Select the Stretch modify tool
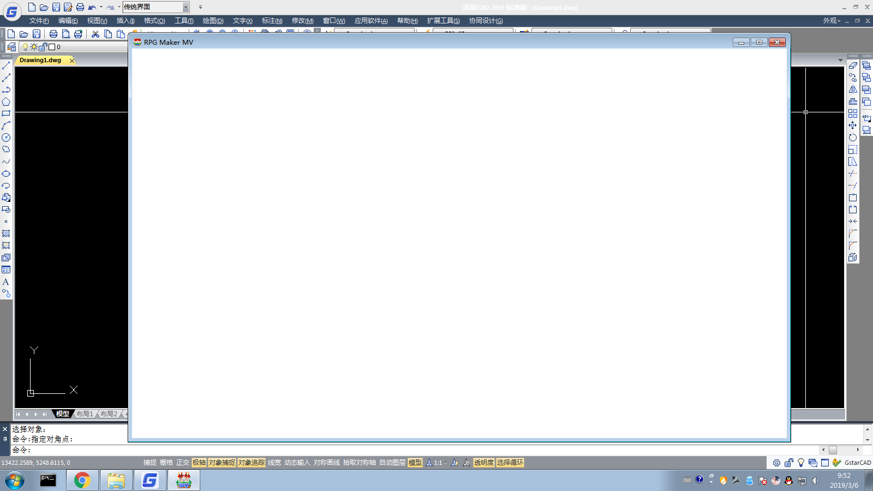Screen dimensions: 873x491 (x=853, y=161)
